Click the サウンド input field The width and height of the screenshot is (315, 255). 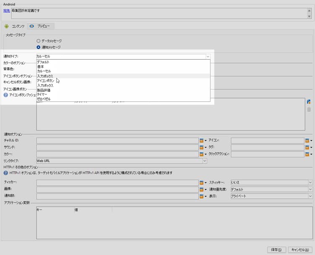point(118,147)
